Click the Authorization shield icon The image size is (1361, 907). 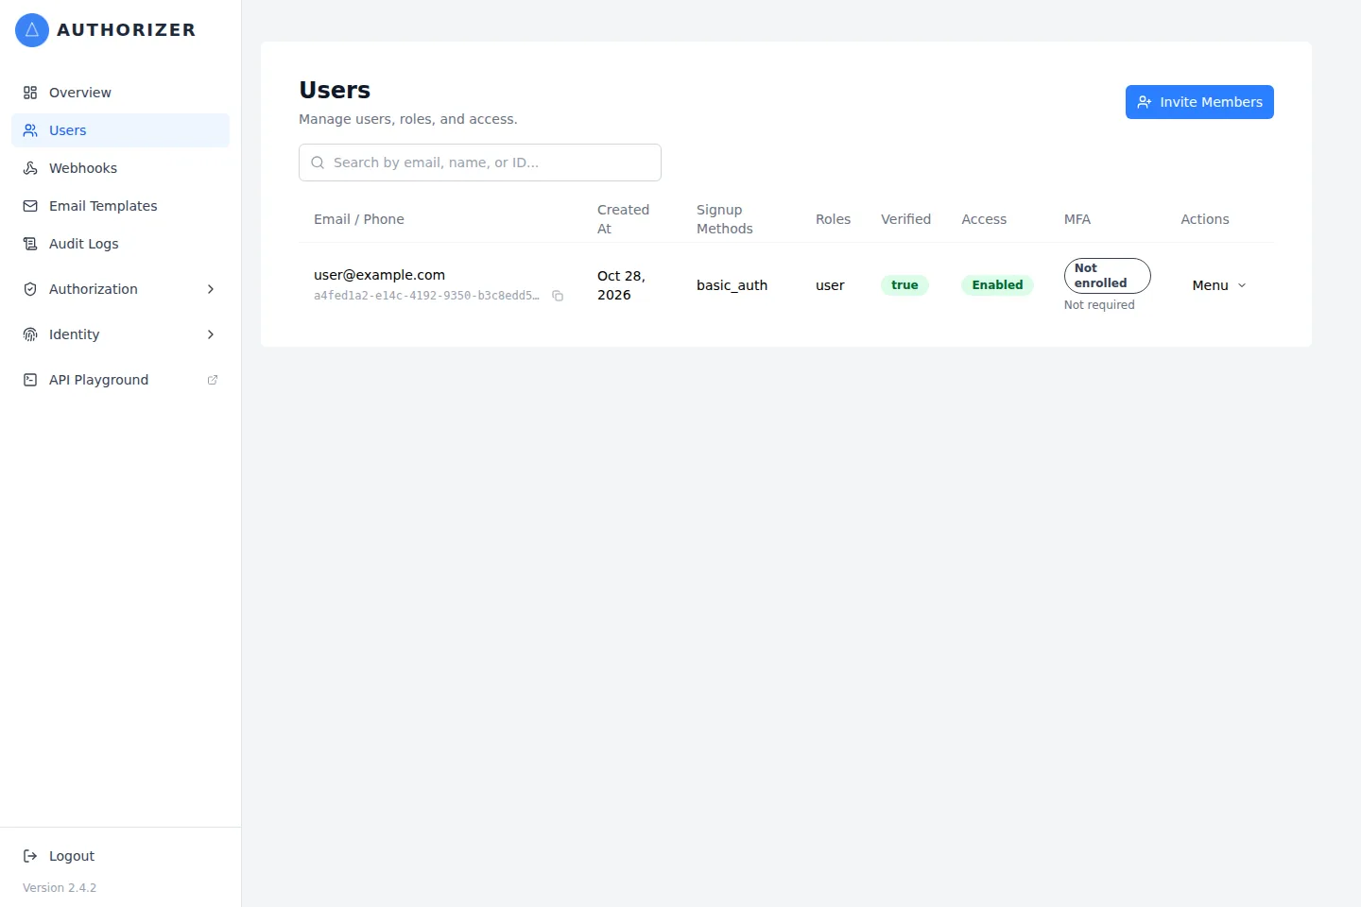click(30, 289)
